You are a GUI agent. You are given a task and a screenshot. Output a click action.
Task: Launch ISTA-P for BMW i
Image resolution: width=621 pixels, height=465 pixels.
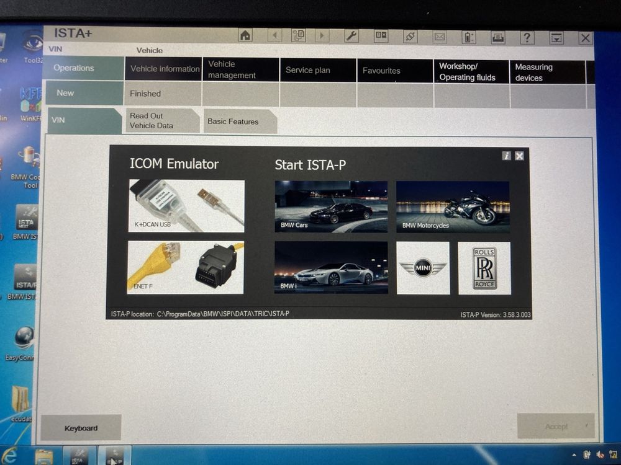(x=331, y=267)
